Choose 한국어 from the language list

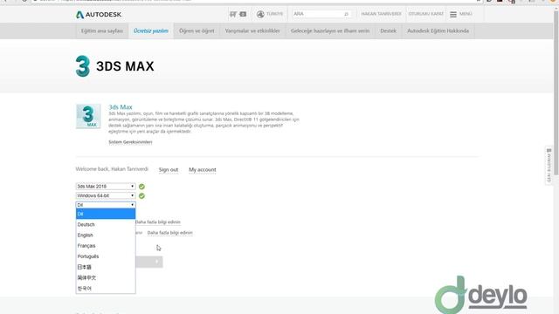[106, 289]
